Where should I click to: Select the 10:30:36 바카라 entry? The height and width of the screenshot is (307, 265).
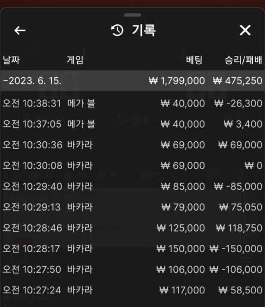[x=132, y=145]
